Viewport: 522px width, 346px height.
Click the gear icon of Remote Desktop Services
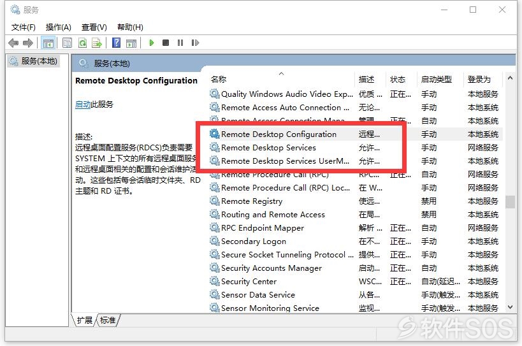pos(214,147)
